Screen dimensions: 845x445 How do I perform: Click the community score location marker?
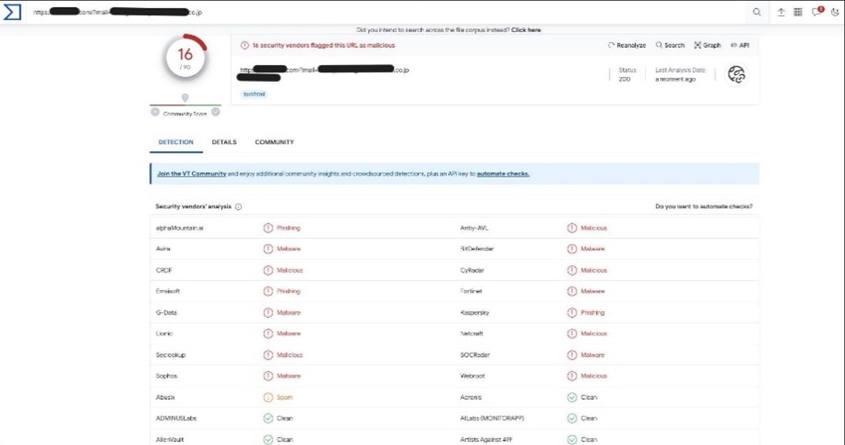tap(185, 98)
